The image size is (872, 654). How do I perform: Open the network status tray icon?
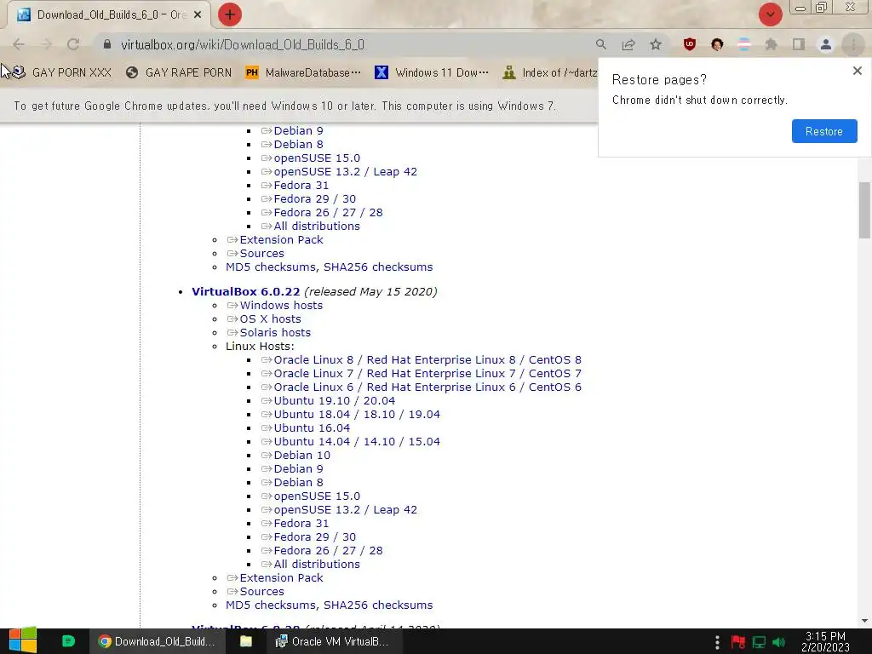(759, 642)
